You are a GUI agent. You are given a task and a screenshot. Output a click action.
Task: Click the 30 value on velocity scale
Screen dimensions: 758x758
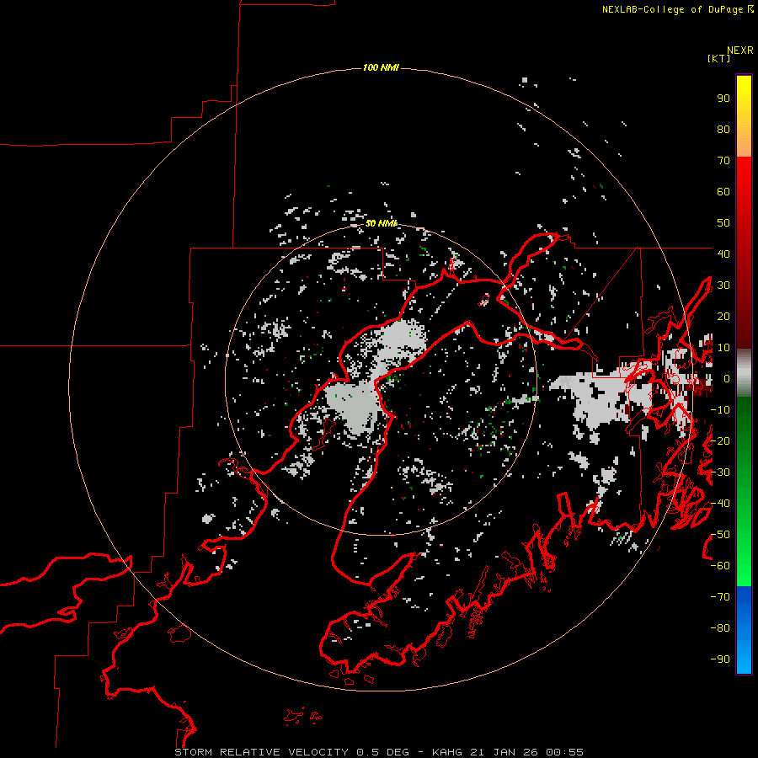point(723,286)
